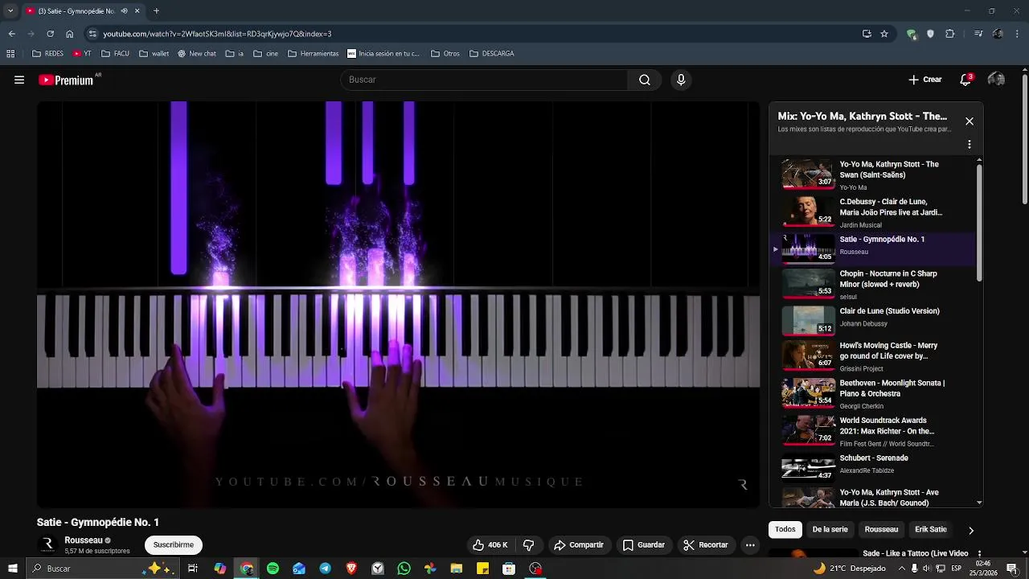Open the FACU bookmark folder
This screenshot has width=1029, height=579.
click(x=115, y=54)
